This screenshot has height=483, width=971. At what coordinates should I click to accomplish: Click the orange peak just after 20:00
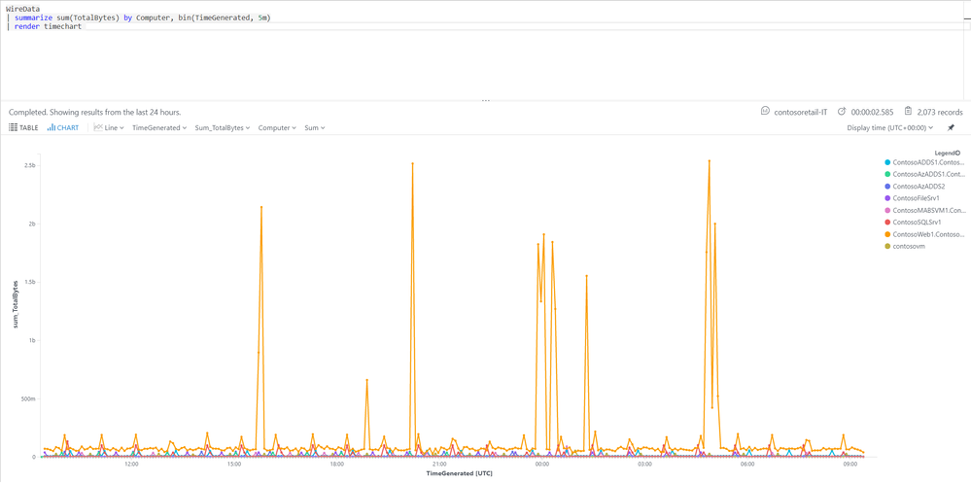412,163
